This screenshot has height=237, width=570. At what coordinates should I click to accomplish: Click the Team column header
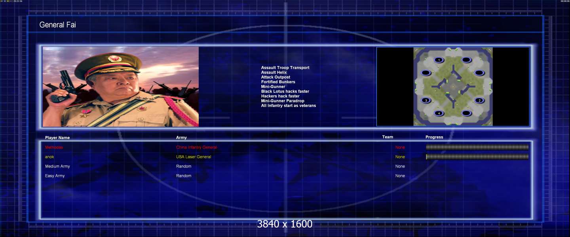coord(388,137)
